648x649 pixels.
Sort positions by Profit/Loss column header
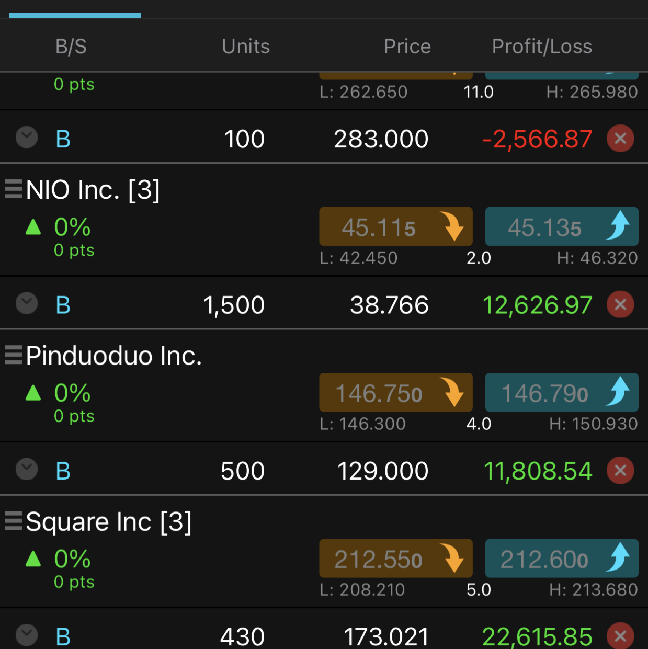tap(542, 47)
